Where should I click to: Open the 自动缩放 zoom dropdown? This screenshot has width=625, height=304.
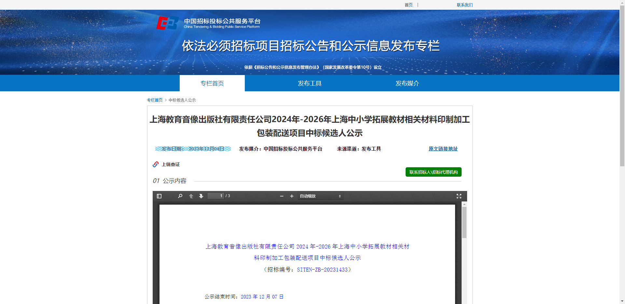[x=321, y=196]
